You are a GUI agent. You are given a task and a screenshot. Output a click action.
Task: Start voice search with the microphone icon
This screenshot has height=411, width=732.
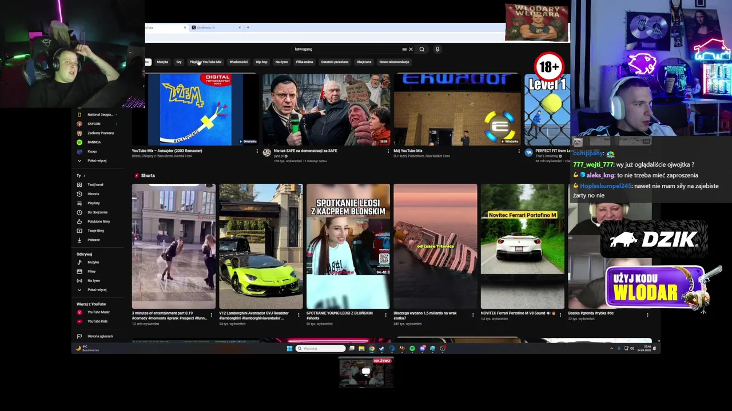pos(437,49)
